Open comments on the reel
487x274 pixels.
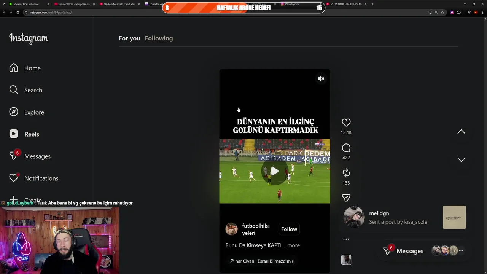tap(346, 148)
